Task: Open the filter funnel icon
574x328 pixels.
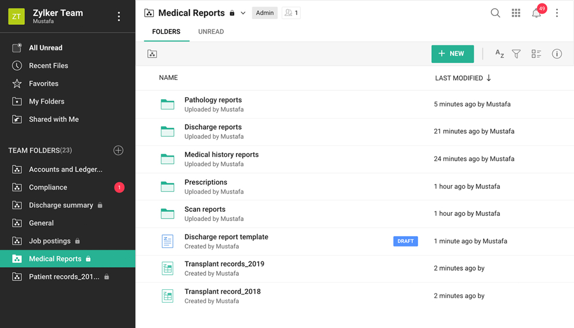Action: pyautogui.click(x=516, y=54)
